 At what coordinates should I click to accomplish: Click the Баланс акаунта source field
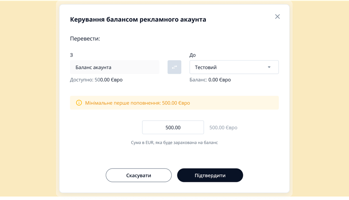pyautogui.click(x=114, y=67)
